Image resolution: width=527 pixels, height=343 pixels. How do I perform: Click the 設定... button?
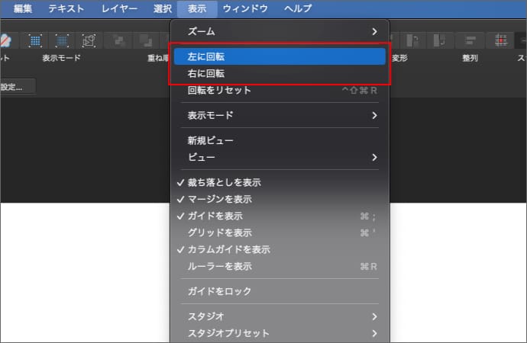(x=14, y=87)
